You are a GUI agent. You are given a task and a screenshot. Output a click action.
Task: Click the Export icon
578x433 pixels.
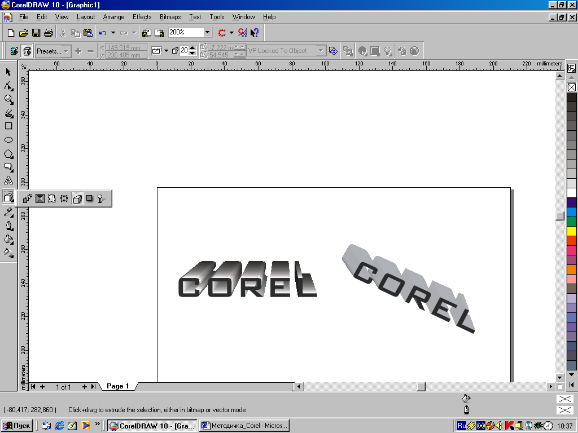(x=159, y=33)
